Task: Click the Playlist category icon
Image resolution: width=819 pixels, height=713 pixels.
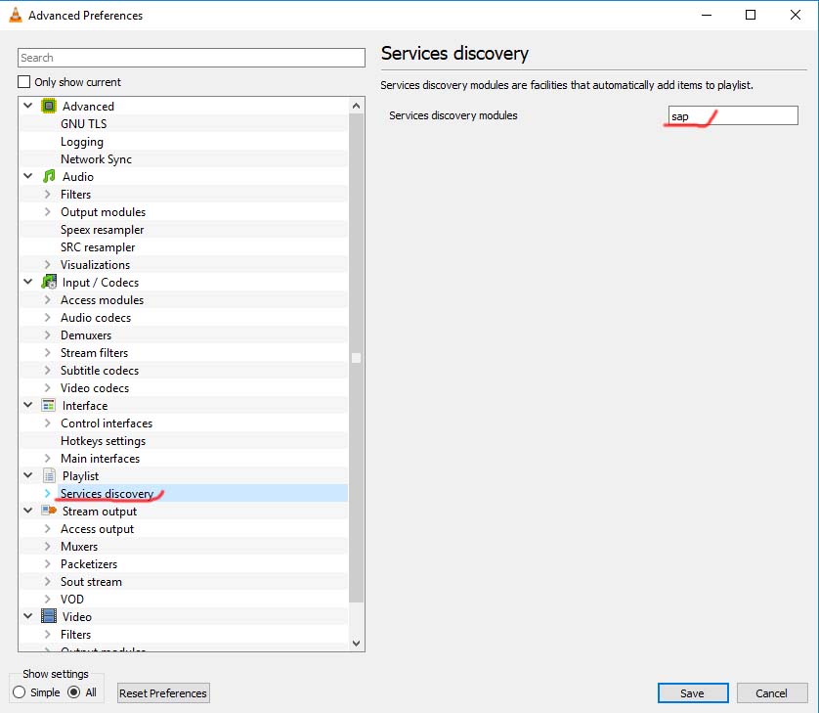Action: point(49,475)
